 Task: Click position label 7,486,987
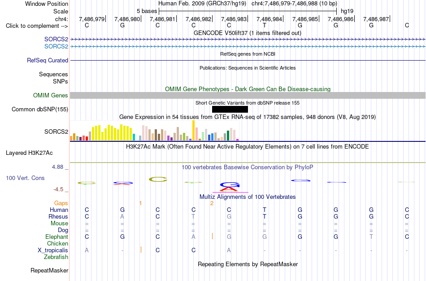tap(376, 19)
